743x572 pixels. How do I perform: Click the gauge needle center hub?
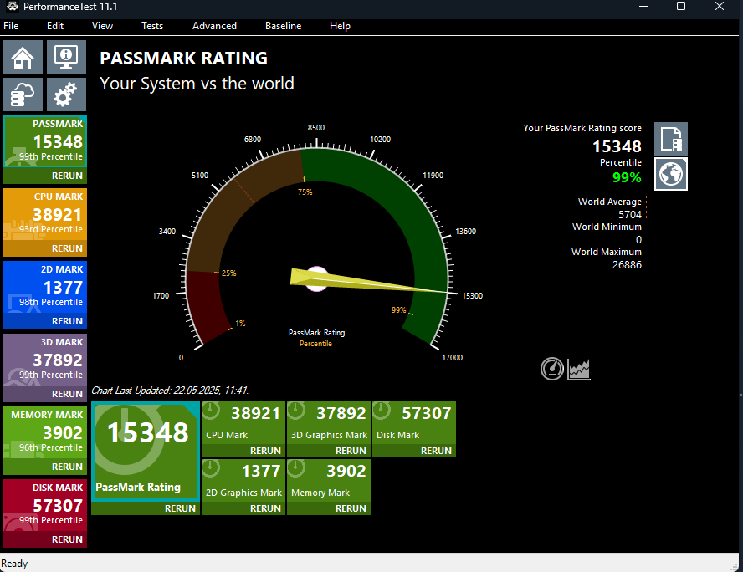click(316, 279)
